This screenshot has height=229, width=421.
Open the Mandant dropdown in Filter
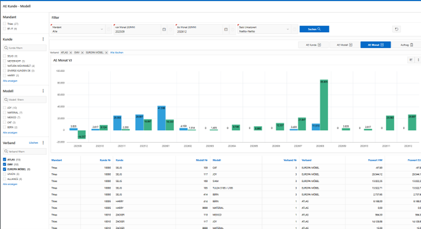coord(78,30)
